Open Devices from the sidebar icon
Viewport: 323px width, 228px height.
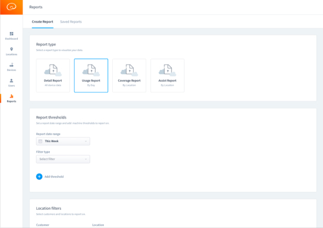coord(11,65)
